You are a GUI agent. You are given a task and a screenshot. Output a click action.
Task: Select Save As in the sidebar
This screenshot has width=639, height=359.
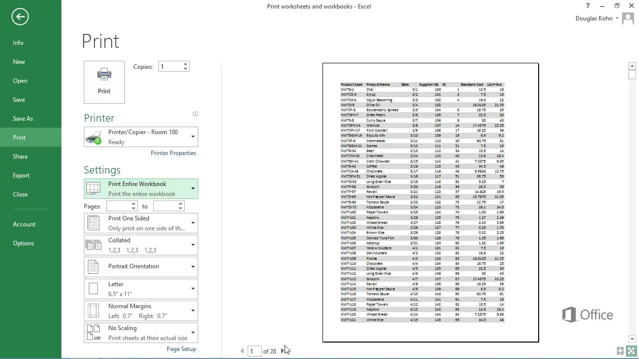[23, 119]
